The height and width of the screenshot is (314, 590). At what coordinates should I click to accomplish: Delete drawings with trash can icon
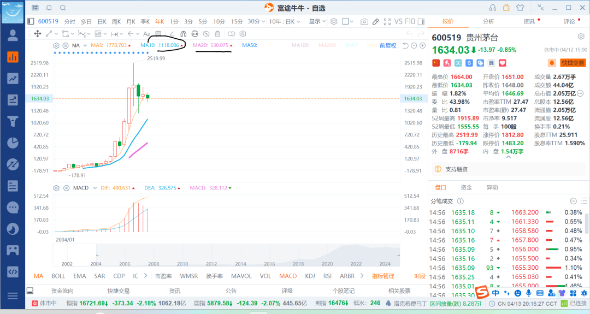(x=217, y=34)
